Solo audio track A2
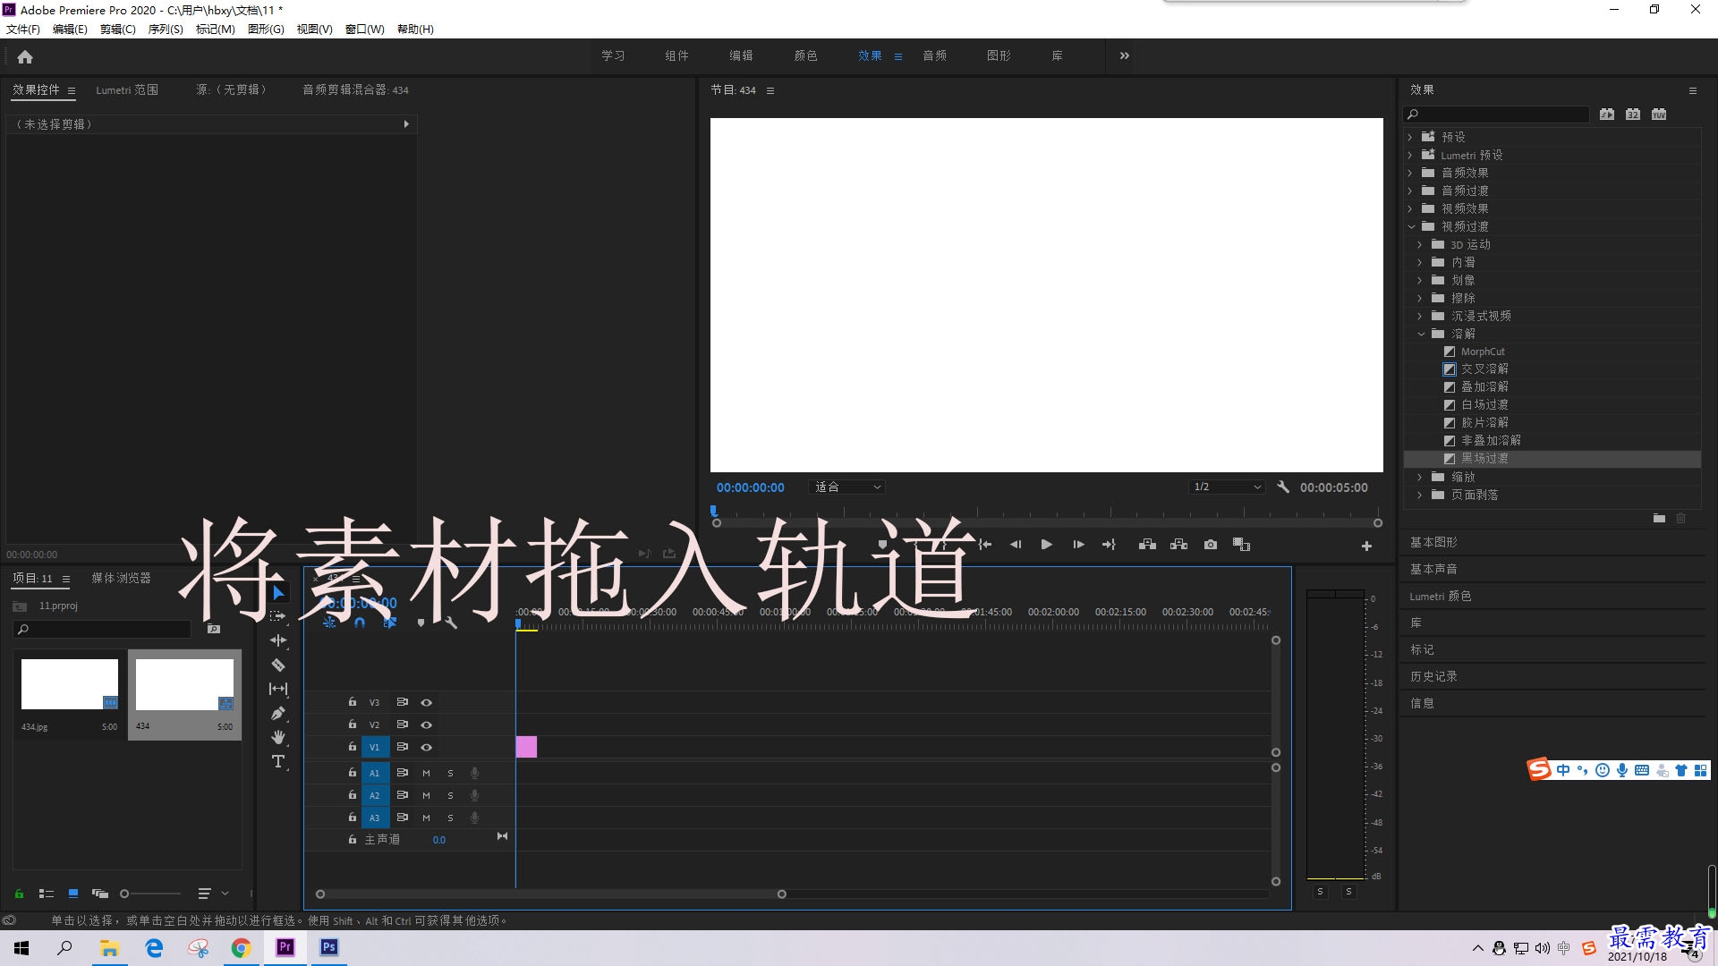The height and width of the screenshot is (966, 1718). pos(450,795)
